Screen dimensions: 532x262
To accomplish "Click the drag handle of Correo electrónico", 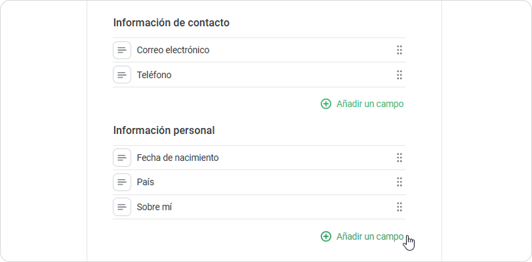I will point(399,50).
